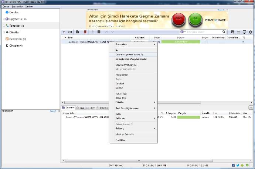Switch to the Dosyalar tab

(68, 108)
